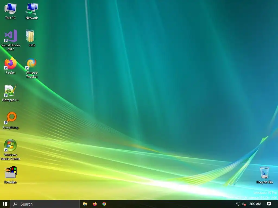Viewport: 278px width, 208px height.
Task: Launch Chrome from the taskbar
Action: (104, 204)
